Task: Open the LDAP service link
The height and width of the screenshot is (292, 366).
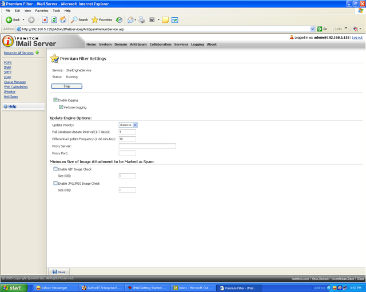Action: [7, 77]
